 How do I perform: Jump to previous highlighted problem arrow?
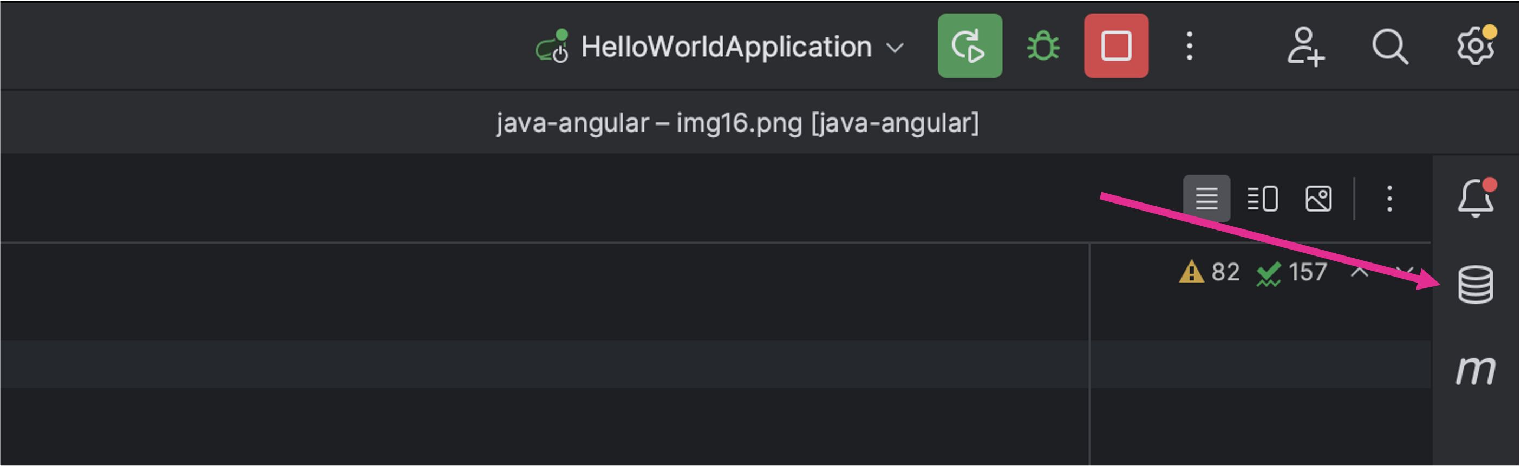click(x=1359, y=272)
